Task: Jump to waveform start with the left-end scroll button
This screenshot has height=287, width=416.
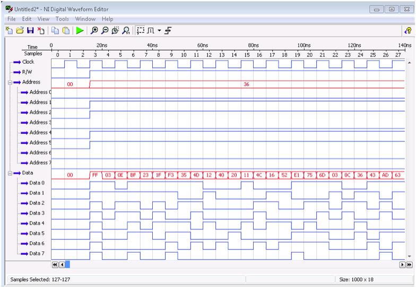Action: pyautogui.click(x=55, y=264)
